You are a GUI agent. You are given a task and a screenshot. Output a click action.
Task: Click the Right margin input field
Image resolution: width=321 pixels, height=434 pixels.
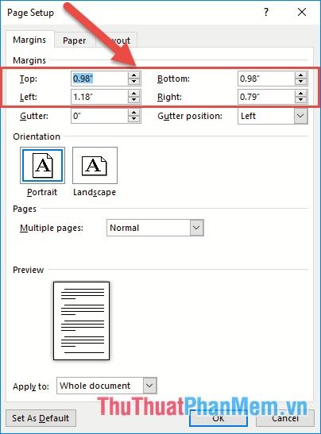point(266,97)
